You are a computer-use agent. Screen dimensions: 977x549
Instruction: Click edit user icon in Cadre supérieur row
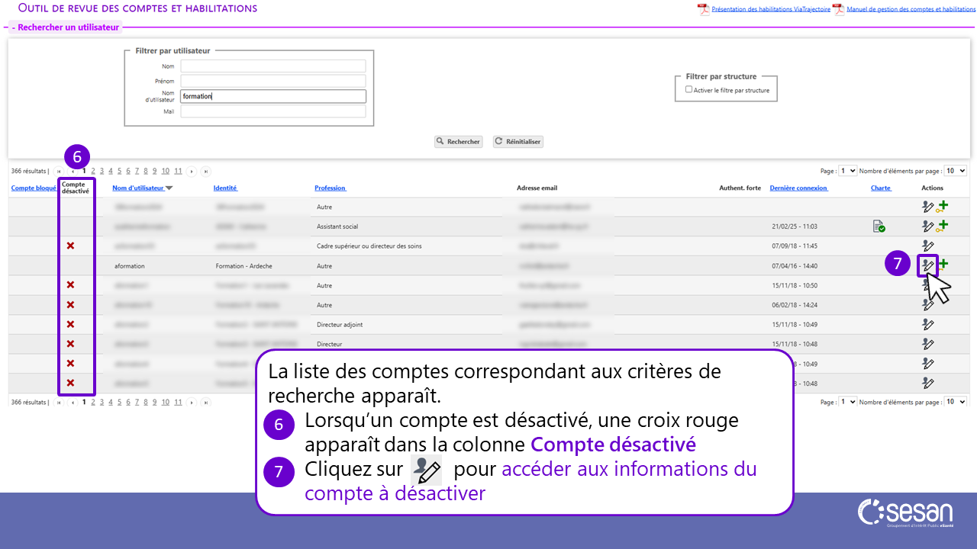(928, 246)
